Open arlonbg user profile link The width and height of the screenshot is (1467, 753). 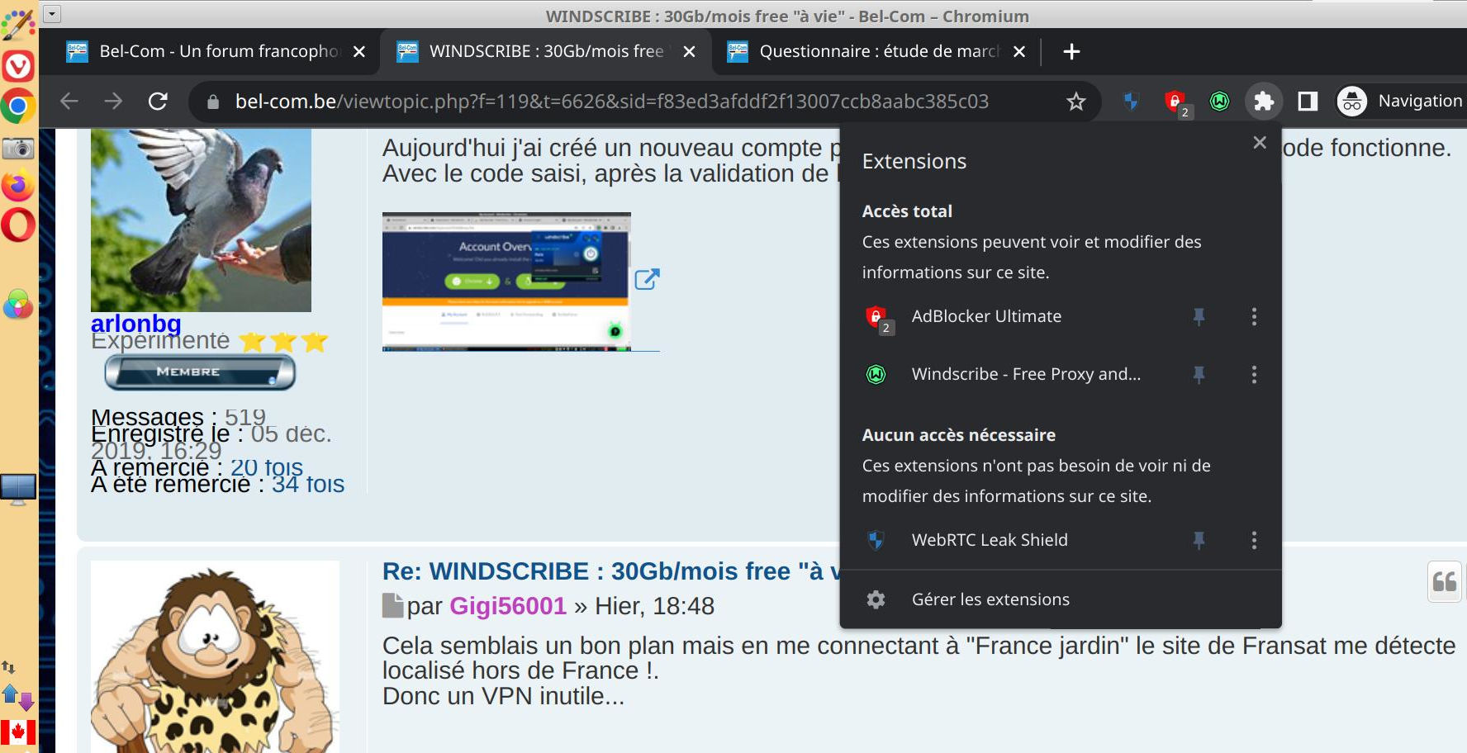(135, 323)
